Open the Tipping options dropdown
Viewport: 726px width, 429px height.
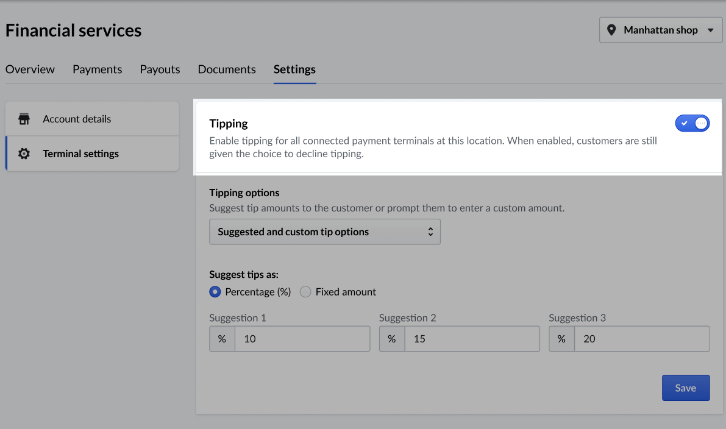[x=324, y=232]
